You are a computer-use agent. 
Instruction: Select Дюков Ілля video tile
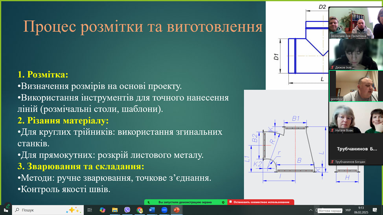point(356,54)
